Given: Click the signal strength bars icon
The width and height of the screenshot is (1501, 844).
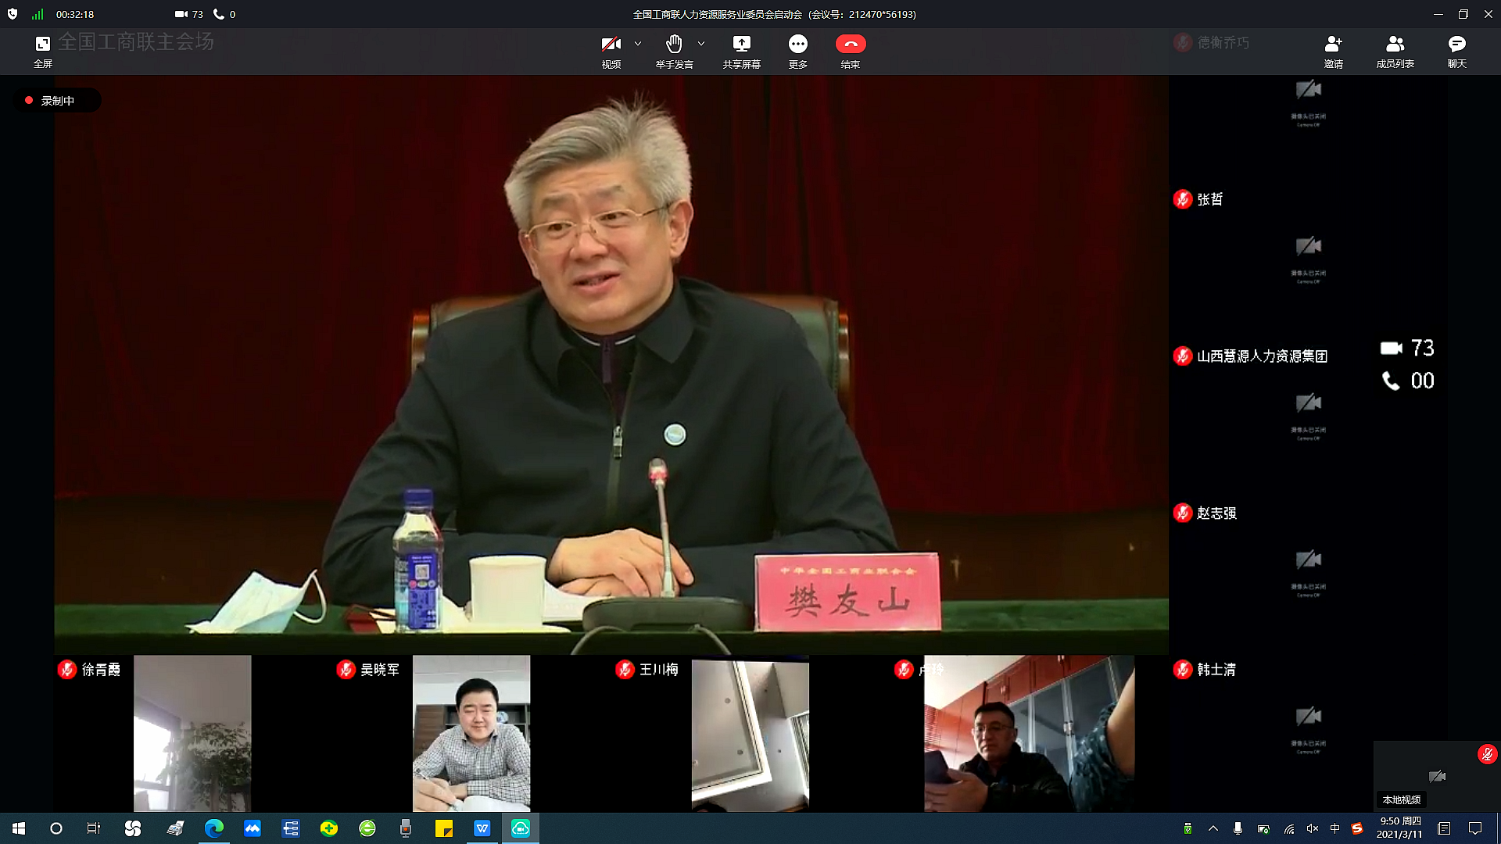Looking at the screenshot, I should (38, 14).
